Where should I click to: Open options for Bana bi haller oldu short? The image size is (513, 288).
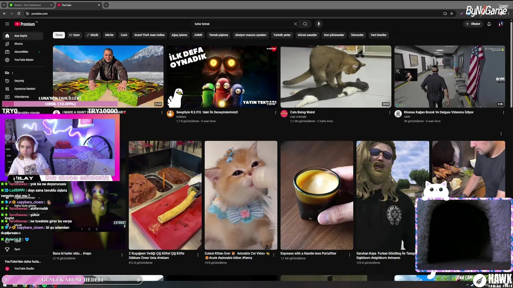122,255
